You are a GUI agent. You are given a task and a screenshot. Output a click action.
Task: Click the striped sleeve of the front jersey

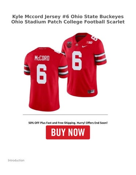100,57
